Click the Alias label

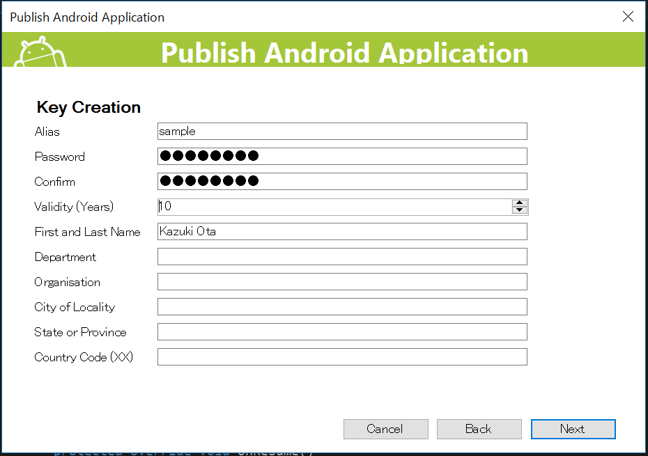click(47, 132)
